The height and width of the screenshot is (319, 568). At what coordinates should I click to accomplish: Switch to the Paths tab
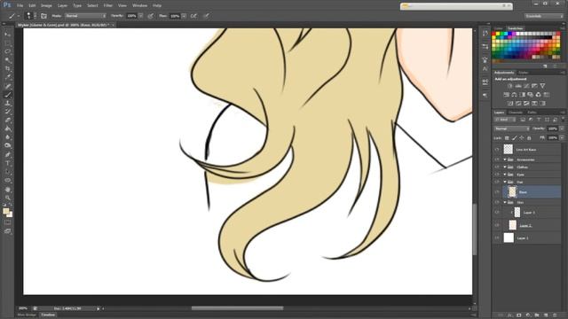point(532,113)
